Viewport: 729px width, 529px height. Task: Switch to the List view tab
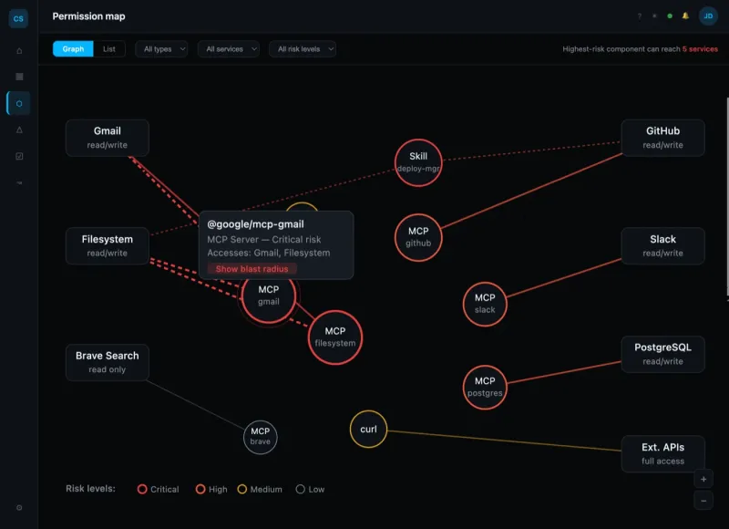pyautogui.click(x=109, y=49)
